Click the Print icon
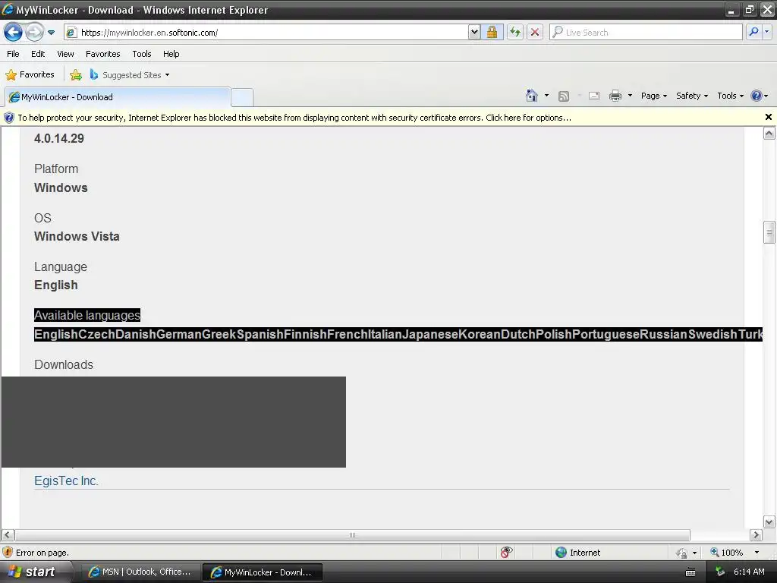Screen dimensions: 777x583 point(615,96)
